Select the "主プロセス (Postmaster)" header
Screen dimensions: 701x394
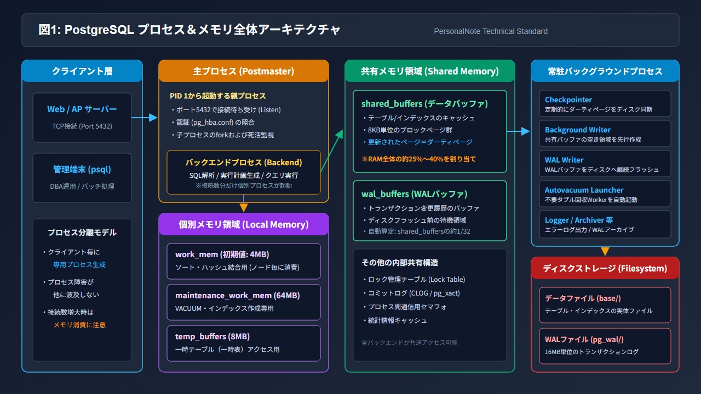click(x=244, y=71)
